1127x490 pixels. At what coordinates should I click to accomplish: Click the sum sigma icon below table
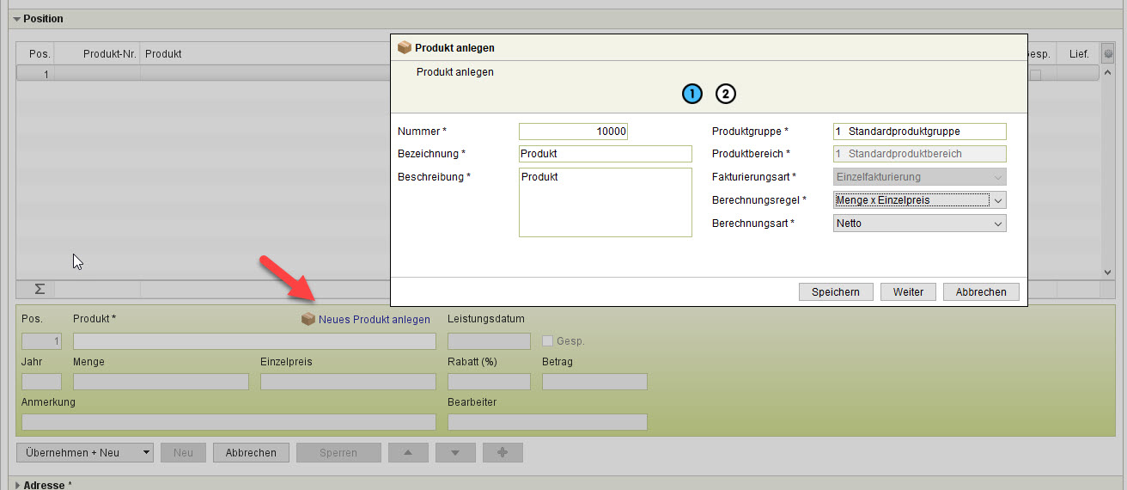40,289
